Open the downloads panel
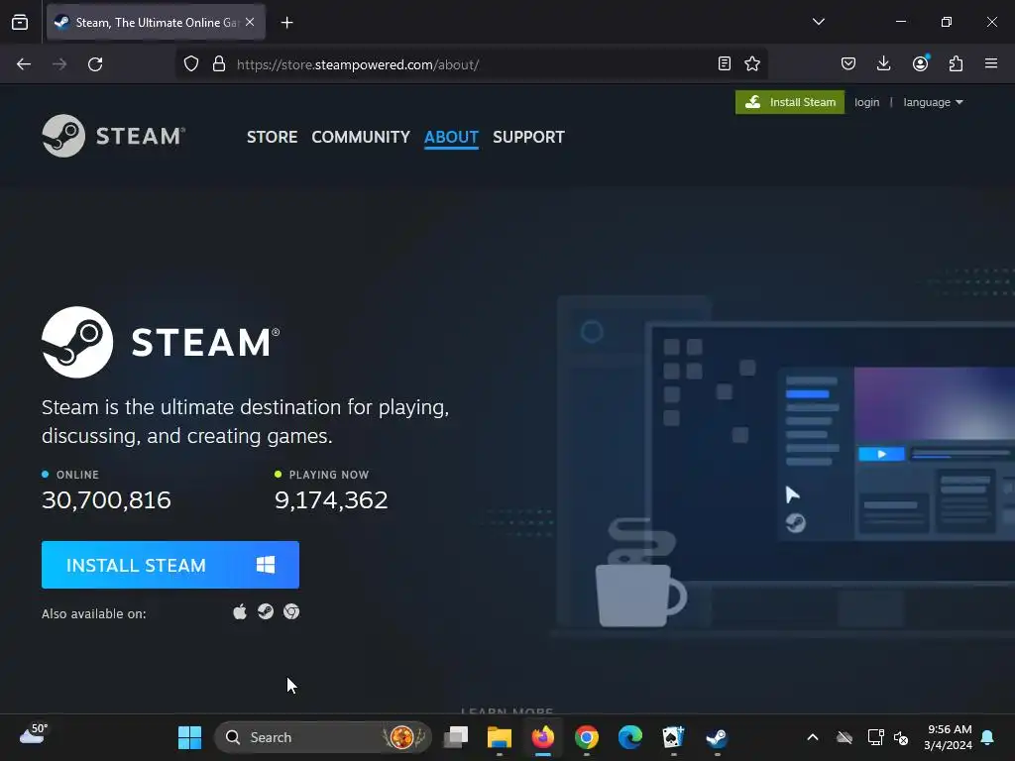1015x761 pixels. (x=883, y=63)
